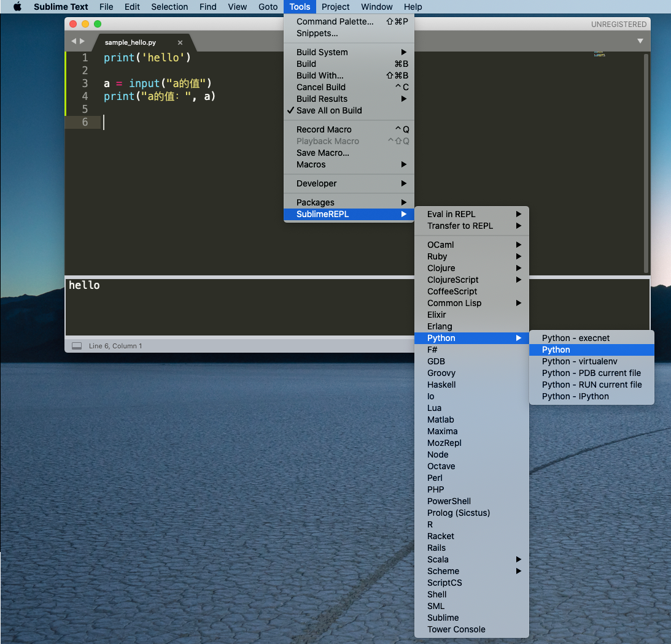Image resolution: width=671 pixels, height=644 pixels.
Task: Open the File menu
Action: point(106,7)
